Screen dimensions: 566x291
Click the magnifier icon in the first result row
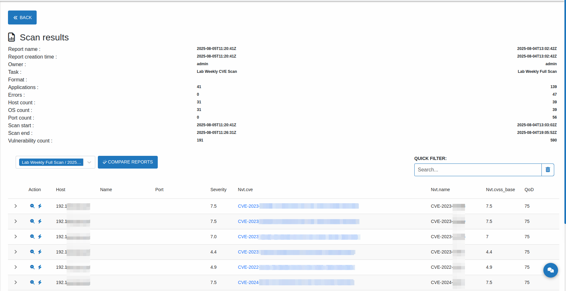click(x=32, y=206)
